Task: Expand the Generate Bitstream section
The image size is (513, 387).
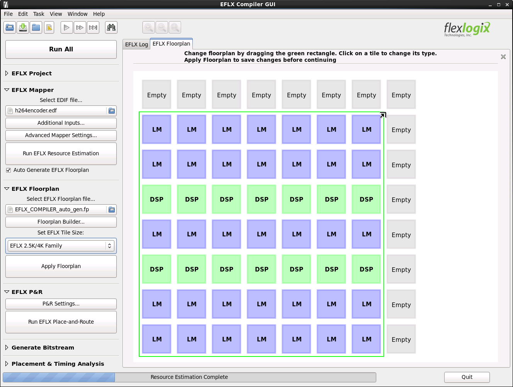Action: point(7,348)
